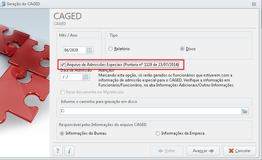The height and width of the screenshot is (160, 262).
Task: Click the Voltar button
Action: point(167,151)
